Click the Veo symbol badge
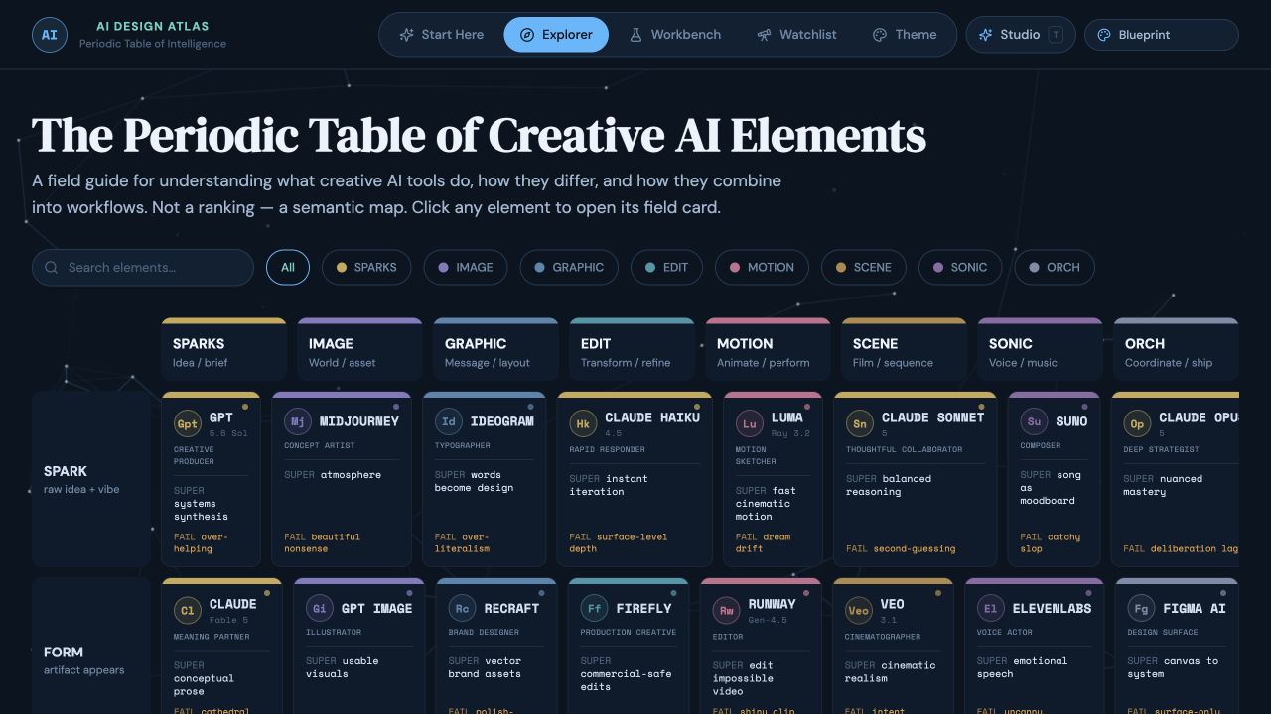 tap(858, 610)
